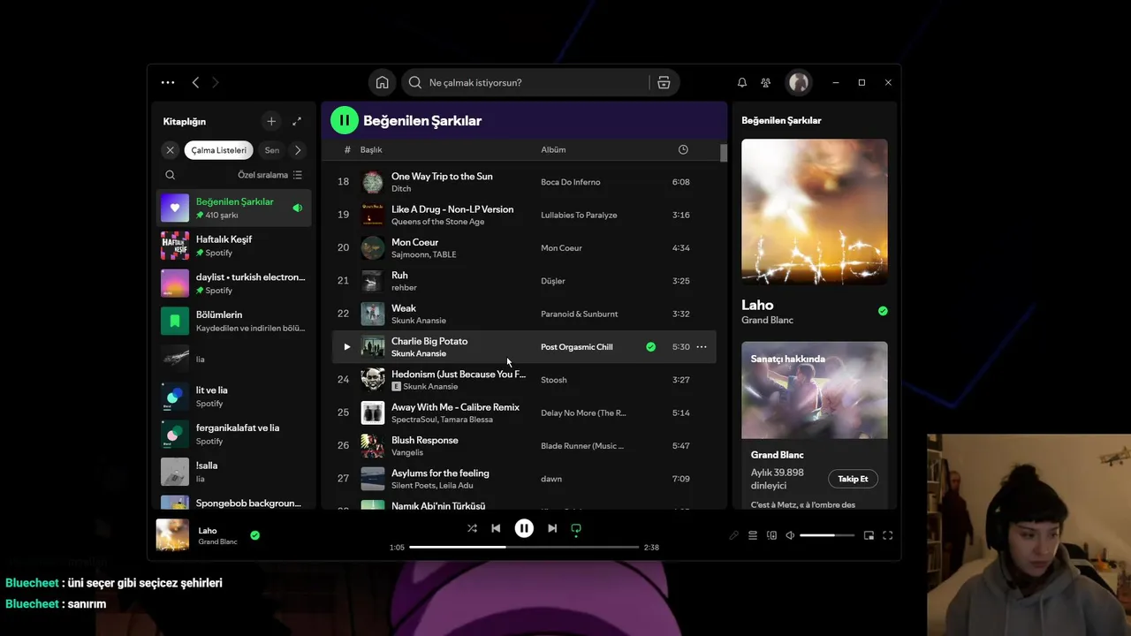Open the Spotify three-dot main menu
The width and height of the screenshot is (1131, 636).
168,82
